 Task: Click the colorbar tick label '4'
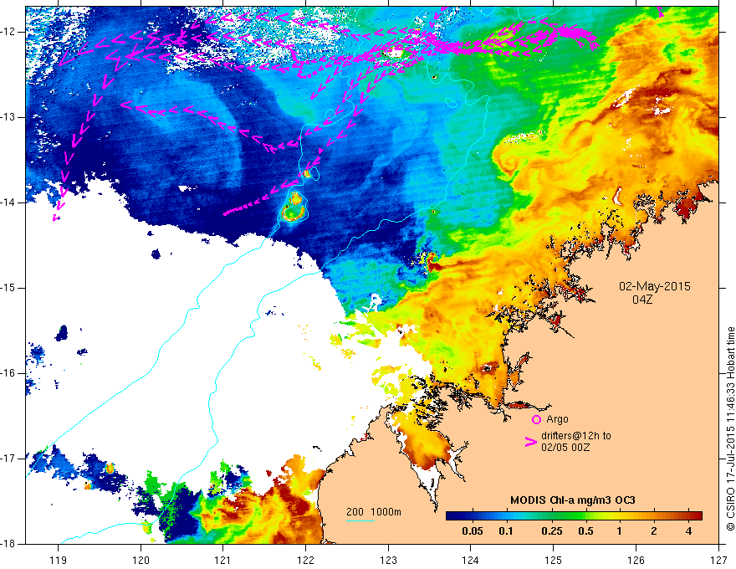[x=688, y=531]
